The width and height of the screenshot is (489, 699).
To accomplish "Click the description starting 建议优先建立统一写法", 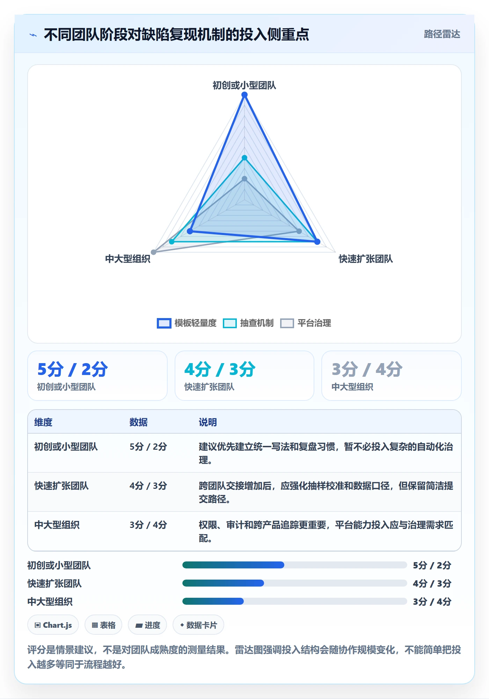I will (326, 453).
